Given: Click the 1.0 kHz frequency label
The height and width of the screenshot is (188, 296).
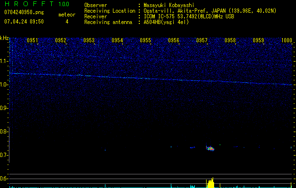Looking at the screenshot, I should [x=4, y=85].
